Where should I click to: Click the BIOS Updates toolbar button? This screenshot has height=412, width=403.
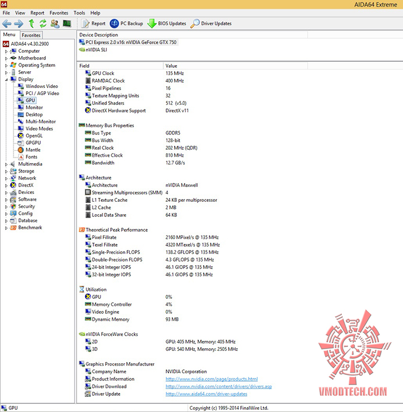point(167,24)
